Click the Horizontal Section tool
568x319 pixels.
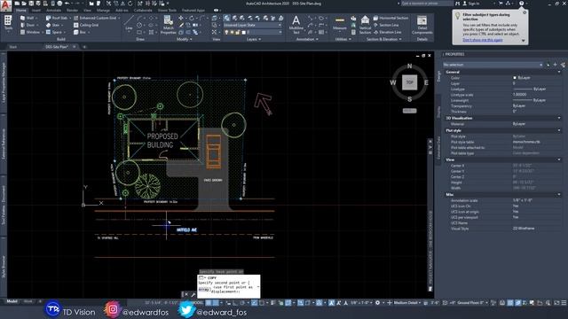pyautogui.click(x=390, y=18)
